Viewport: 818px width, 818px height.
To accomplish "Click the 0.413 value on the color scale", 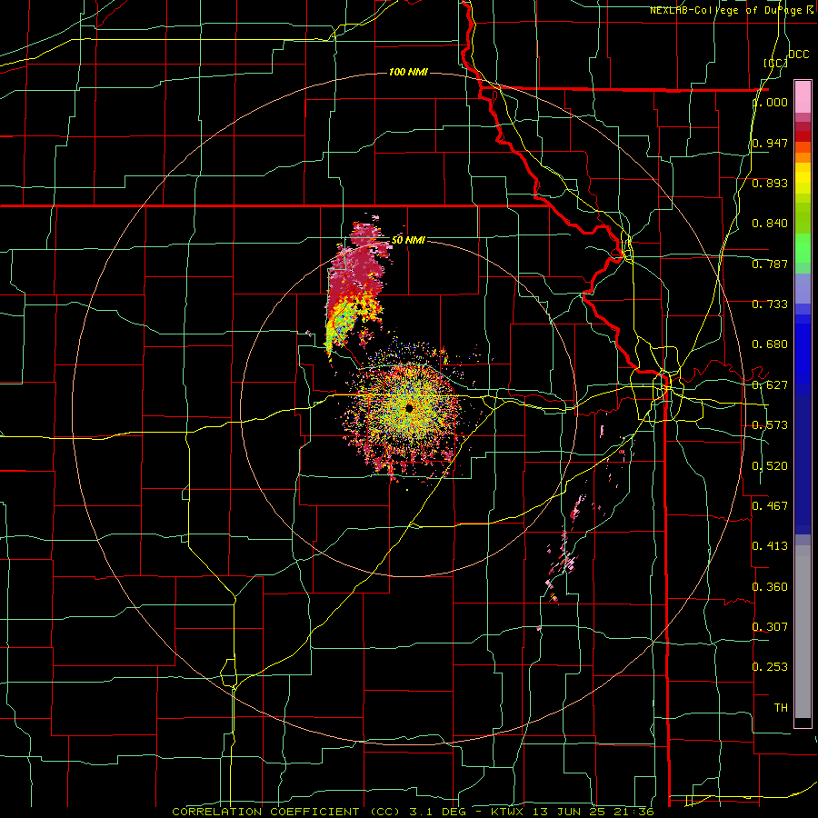I will point(770,546).
